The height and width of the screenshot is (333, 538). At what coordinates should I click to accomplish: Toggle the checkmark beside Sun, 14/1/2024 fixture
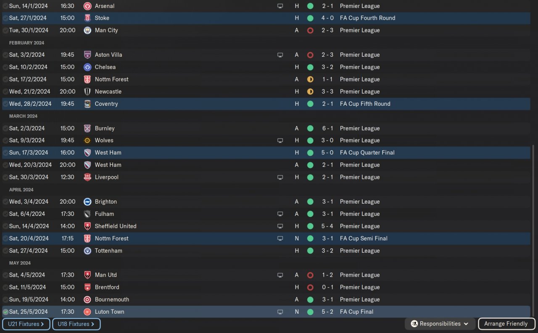pos(5,6)
